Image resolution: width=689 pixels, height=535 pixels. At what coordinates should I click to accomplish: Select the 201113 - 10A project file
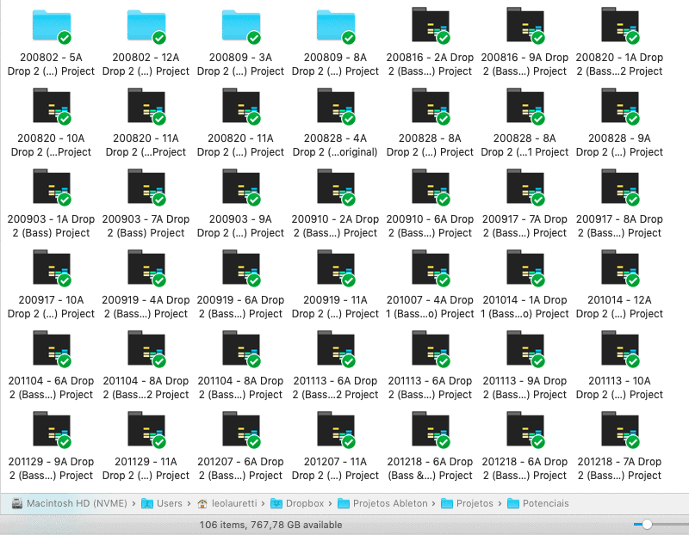[x=619, y=348]
